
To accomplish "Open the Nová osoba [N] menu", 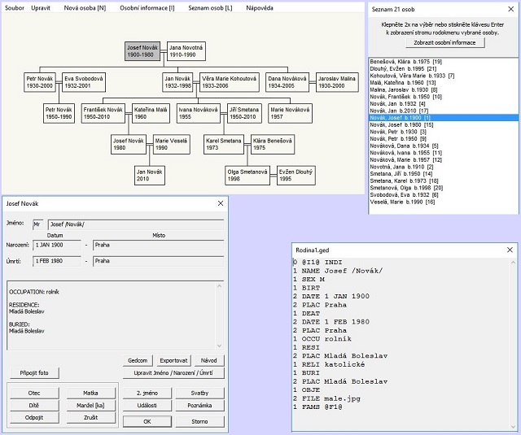I will [85, 7].
